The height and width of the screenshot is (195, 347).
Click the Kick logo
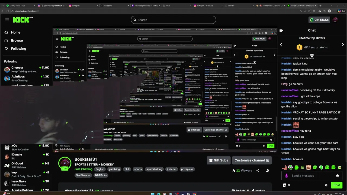point(23,20)
